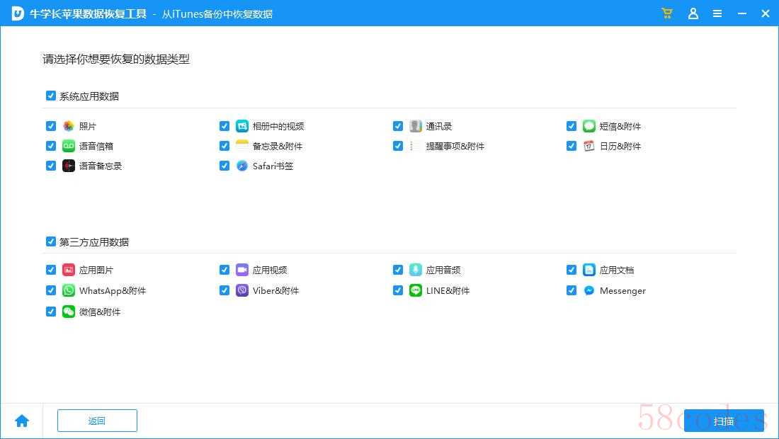Uncheck the Safari书签 checkbox
The height and width of the screenshot is (439, 779).
224,166
